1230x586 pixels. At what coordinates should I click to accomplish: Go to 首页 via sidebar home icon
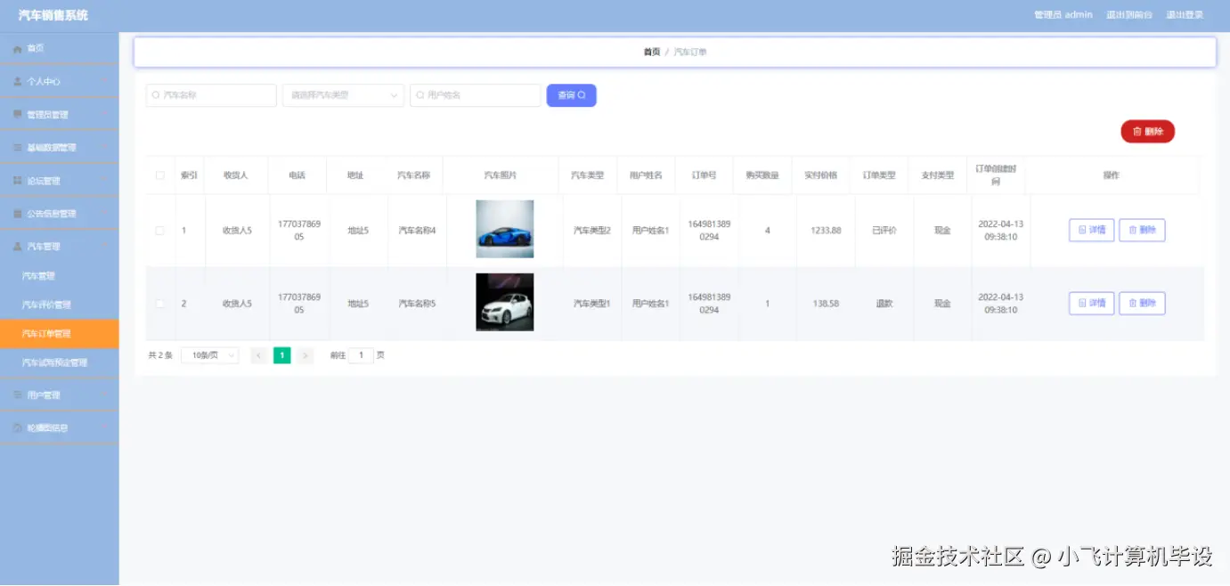click(x=17, y=48)
